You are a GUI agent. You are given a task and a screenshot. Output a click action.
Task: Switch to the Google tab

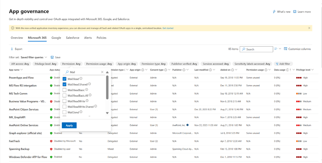(56, 38)
